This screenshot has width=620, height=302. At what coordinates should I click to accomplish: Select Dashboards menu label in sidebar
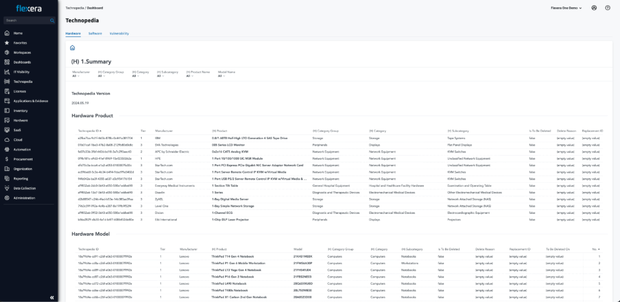22,62
